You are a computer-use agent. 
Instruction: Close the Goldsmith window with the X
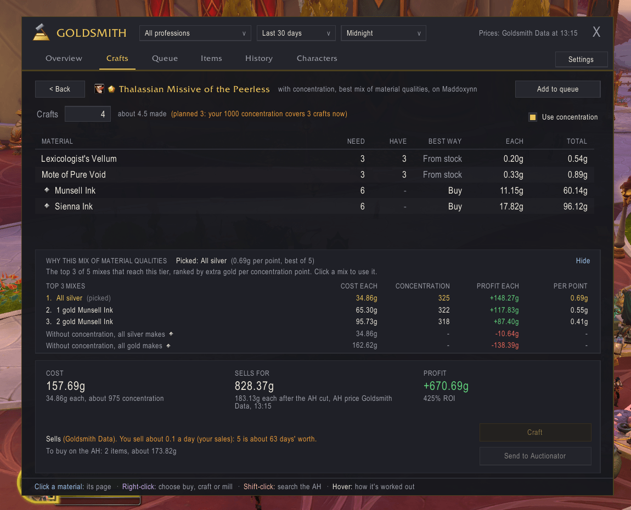[x=596, y=32]
